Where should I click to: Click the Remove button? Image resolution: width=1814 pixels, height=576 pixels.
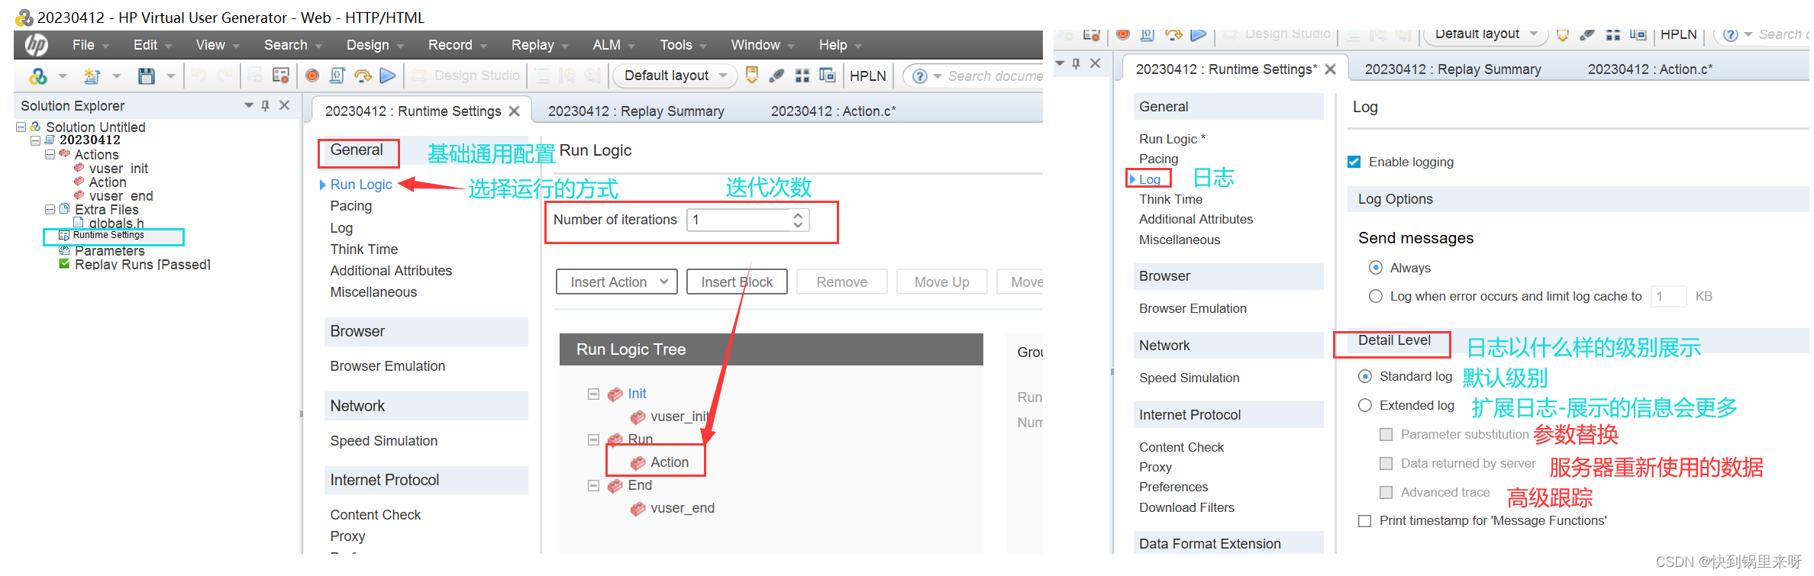(842, 282)
